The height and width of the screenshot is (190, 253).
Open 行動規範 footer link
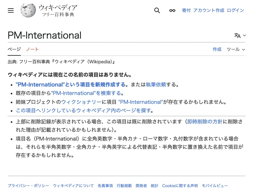coord(124,186)
